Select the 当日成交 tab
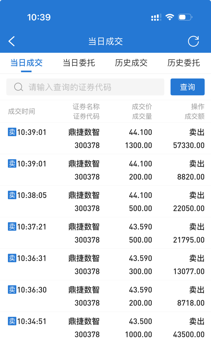The width and height of the screenshot is (211, 343). pyautogui.click(x=26, y=63)
